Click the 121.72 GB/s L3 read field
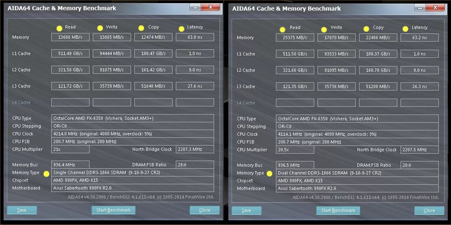The image size is (451, 225). [x=70, y=86]
